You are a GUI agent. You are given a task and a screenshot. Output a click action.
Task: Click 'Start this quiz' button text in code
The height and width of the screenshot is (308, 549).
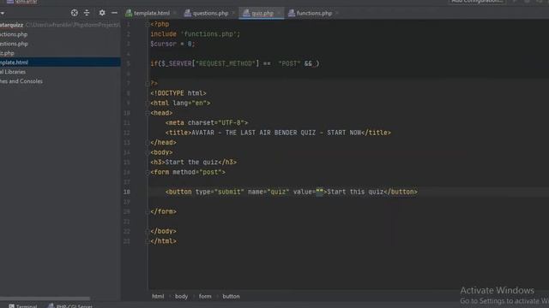tap(355, 192)
